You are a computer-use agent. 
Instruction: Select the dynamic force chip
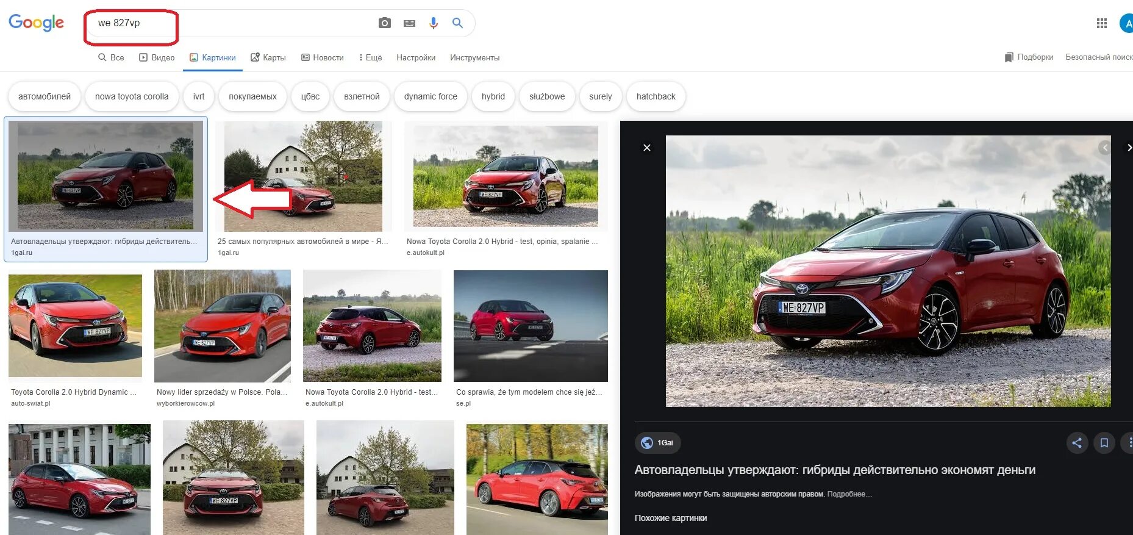431,96
